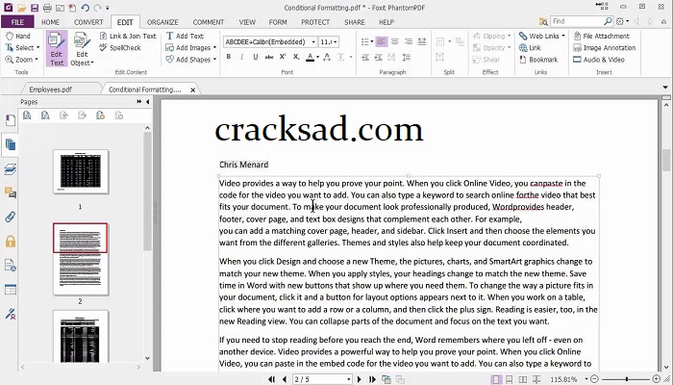Go to the previous page

click(x=285, y=379)
